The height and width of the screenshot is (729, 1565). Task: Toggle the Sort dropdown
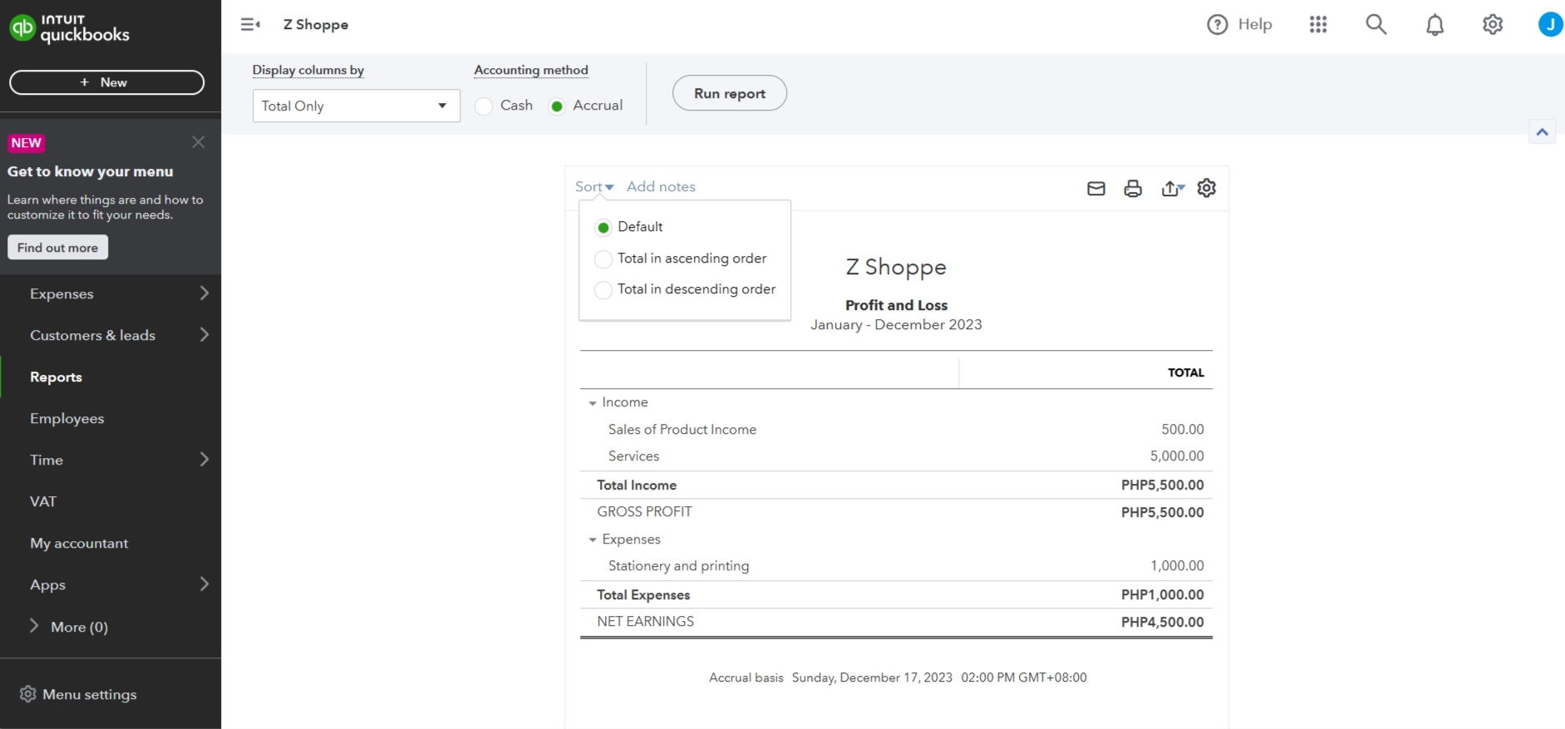(x=594, y=187)
